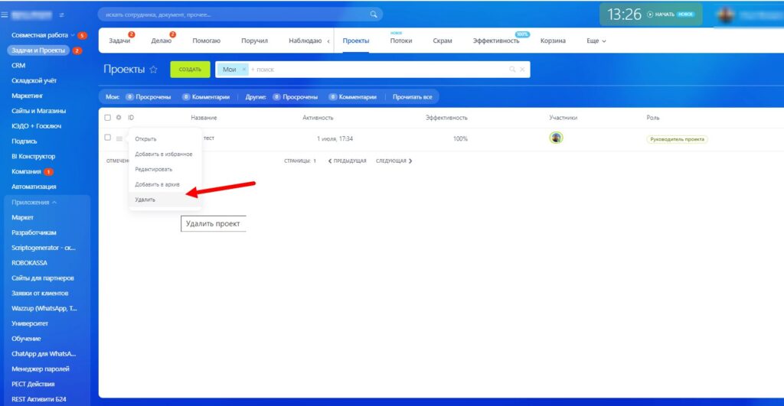Clear the filter with the X icon
The width and height of the screenshot is (784, 406).
click(522, 70)
